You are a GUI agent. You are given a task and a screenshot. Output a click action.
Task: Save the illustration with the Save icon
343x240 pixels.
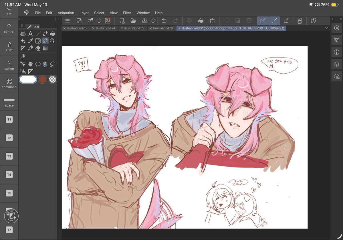(144, 21)
